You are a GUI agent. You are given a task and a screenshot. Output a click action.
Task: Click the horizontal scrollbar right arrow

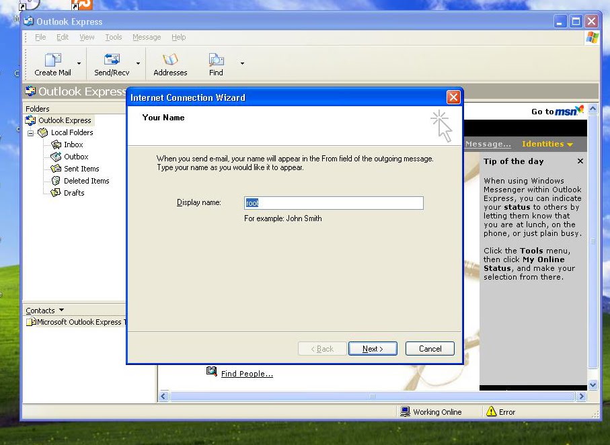tap(581, 397)
